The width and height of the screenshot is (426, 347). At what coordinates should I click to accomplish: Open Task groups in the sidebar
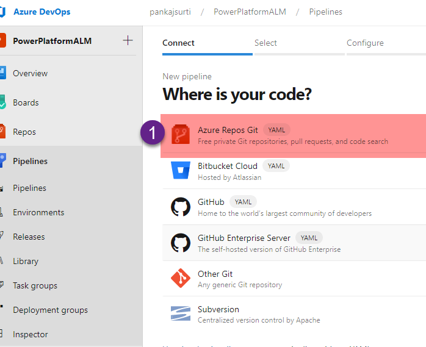pos(35,286)
